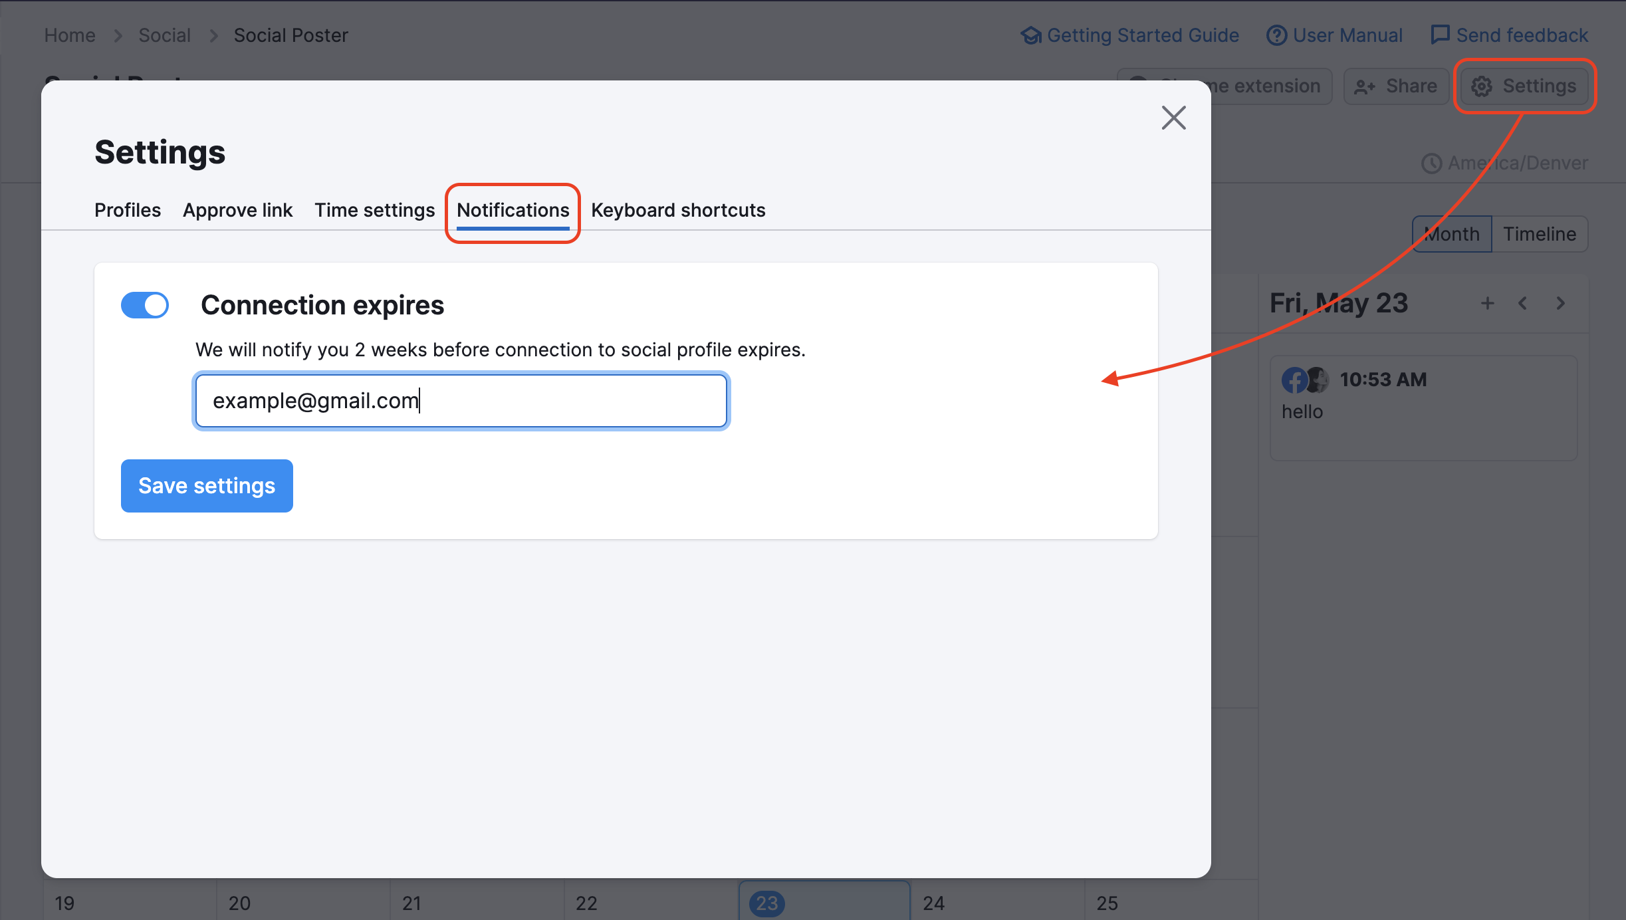Click the plus icon next to Fri, May 23

tap(1487, 303)
